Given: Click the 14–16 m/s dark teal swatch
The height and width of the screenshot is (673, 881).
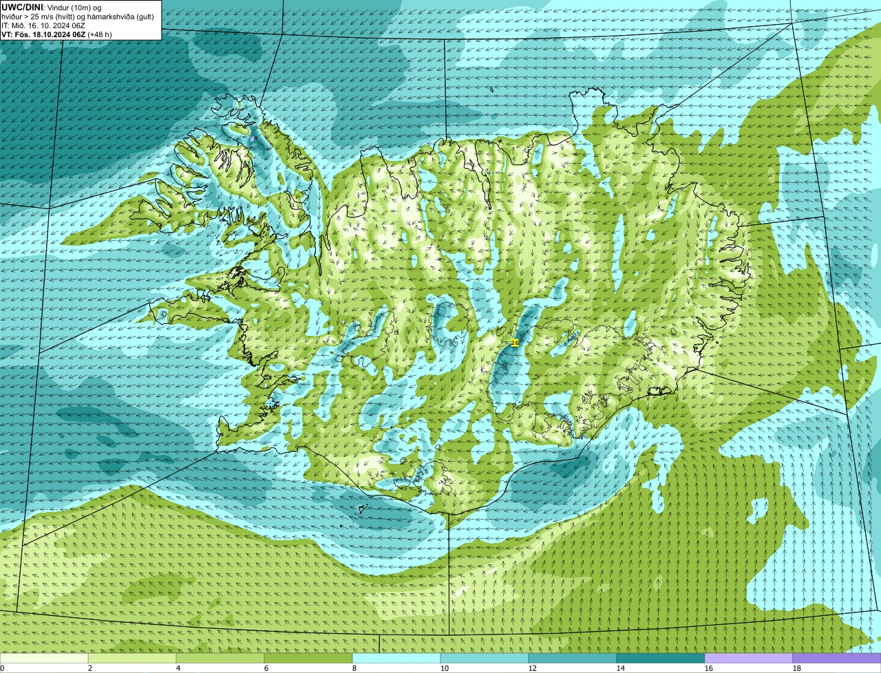Looking at the screenshot, I should point(661,659).
